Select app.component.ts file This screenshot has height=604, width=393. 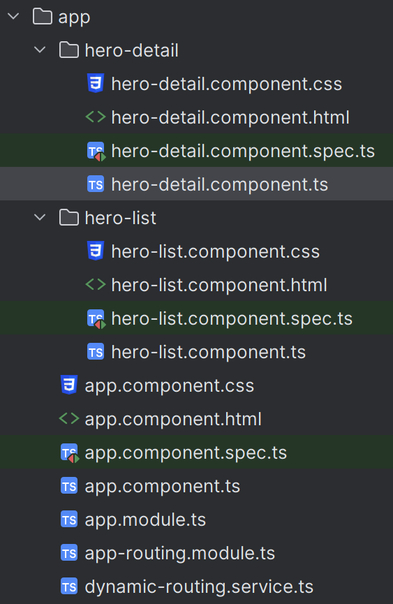[196, 486]
